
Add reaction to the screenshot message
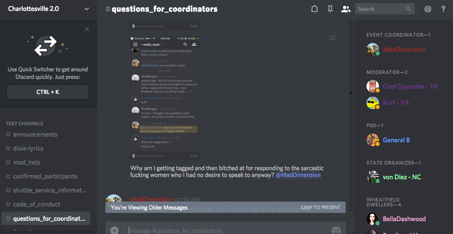(333, 37)
